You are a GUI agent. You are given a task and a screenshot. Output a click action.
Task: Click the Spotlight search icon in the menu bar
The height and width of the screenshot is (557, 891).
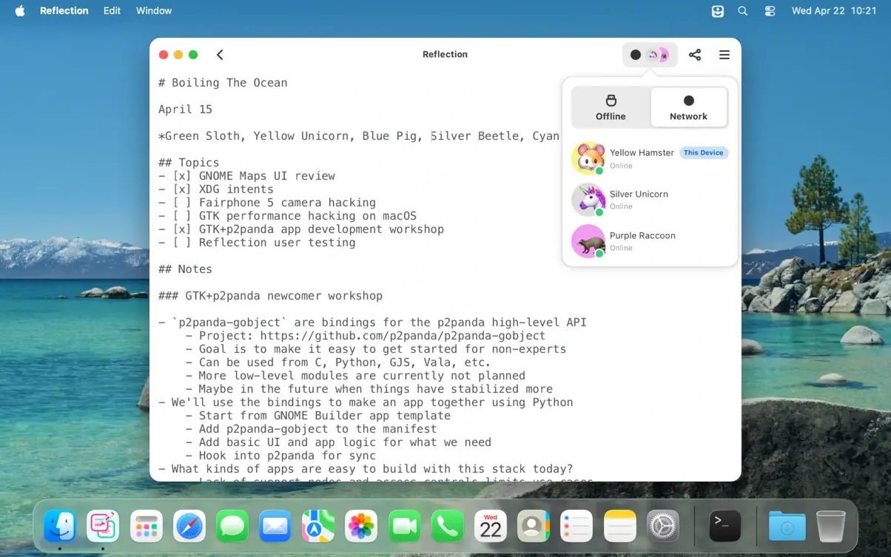[x=742, y=10]
